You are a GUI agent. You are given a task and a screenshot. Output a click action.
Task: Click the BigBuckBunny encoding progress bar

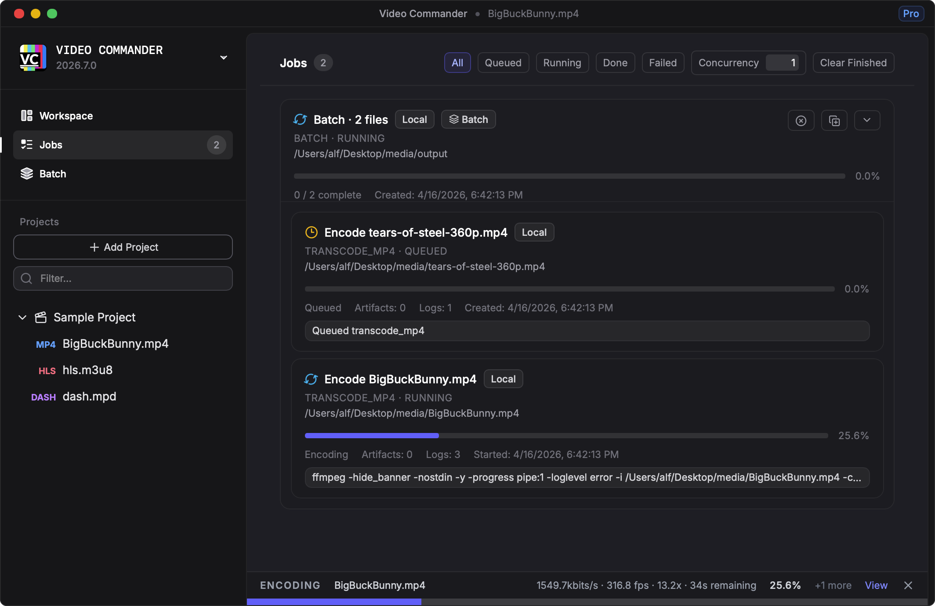coord(566,436)
